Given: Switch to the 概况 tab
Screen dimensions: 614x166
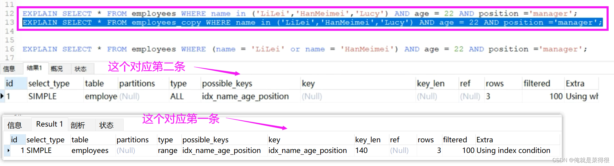Looking at the screenshot, I should pyautogui.click(x=57, y=69).
